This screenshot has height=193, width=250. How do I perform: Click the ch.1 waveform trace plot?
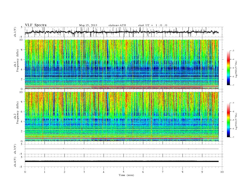click(122, 32)
